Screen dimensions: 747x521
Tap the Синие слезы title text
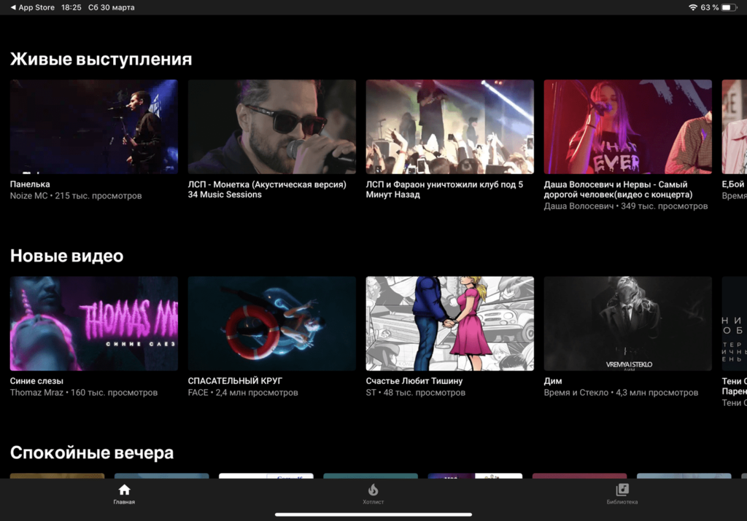36,381
